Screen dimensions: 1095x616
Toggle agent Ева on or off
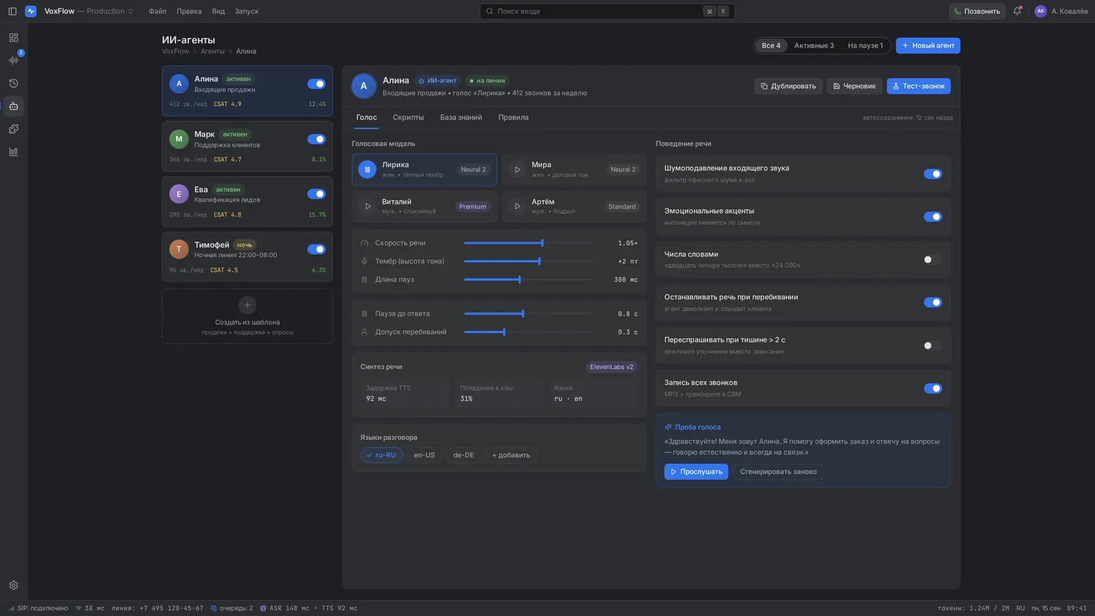[x=316, y=194]
